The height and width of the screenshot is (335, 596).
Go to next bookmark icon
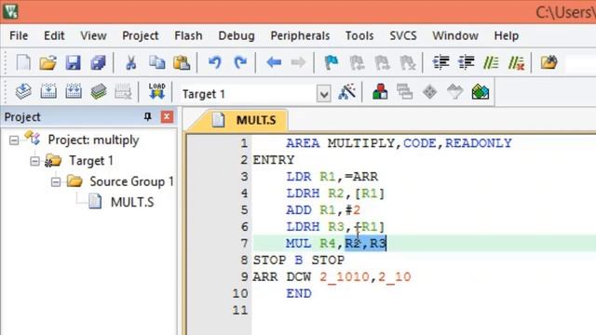point(382,62)
